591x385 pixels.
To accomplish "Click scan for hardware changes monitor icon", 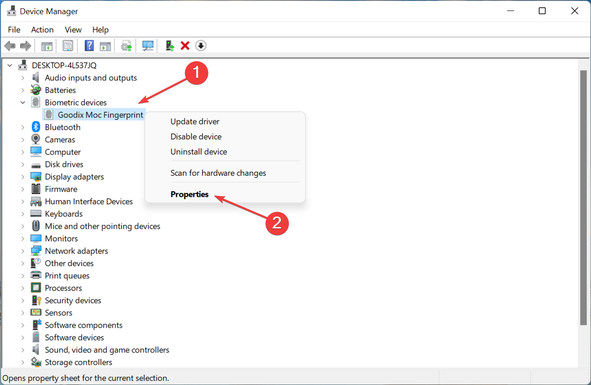I will pos(148,46).
